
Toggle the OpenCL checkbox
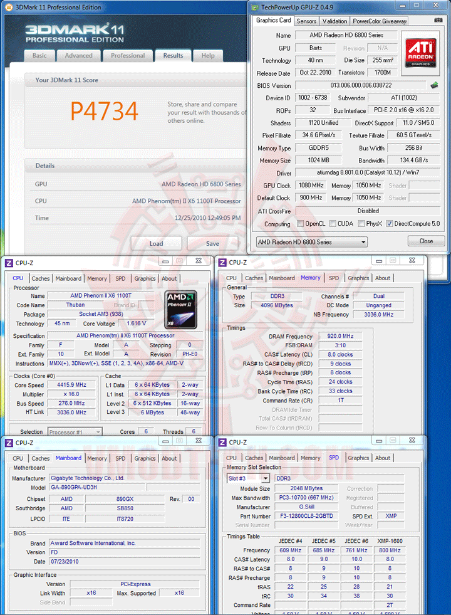(301, 224)
